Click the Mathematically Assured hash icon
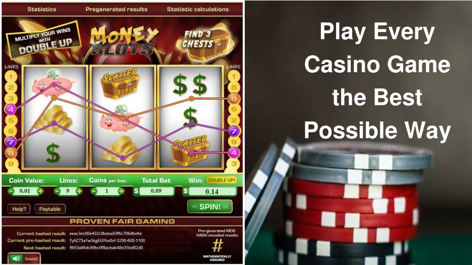 pyautogui.click(x=218, y=246)
